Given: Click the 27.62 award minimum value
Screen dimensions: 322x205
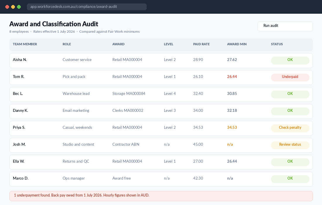Looking at the screenshot, I should click(x=232, y=60).
